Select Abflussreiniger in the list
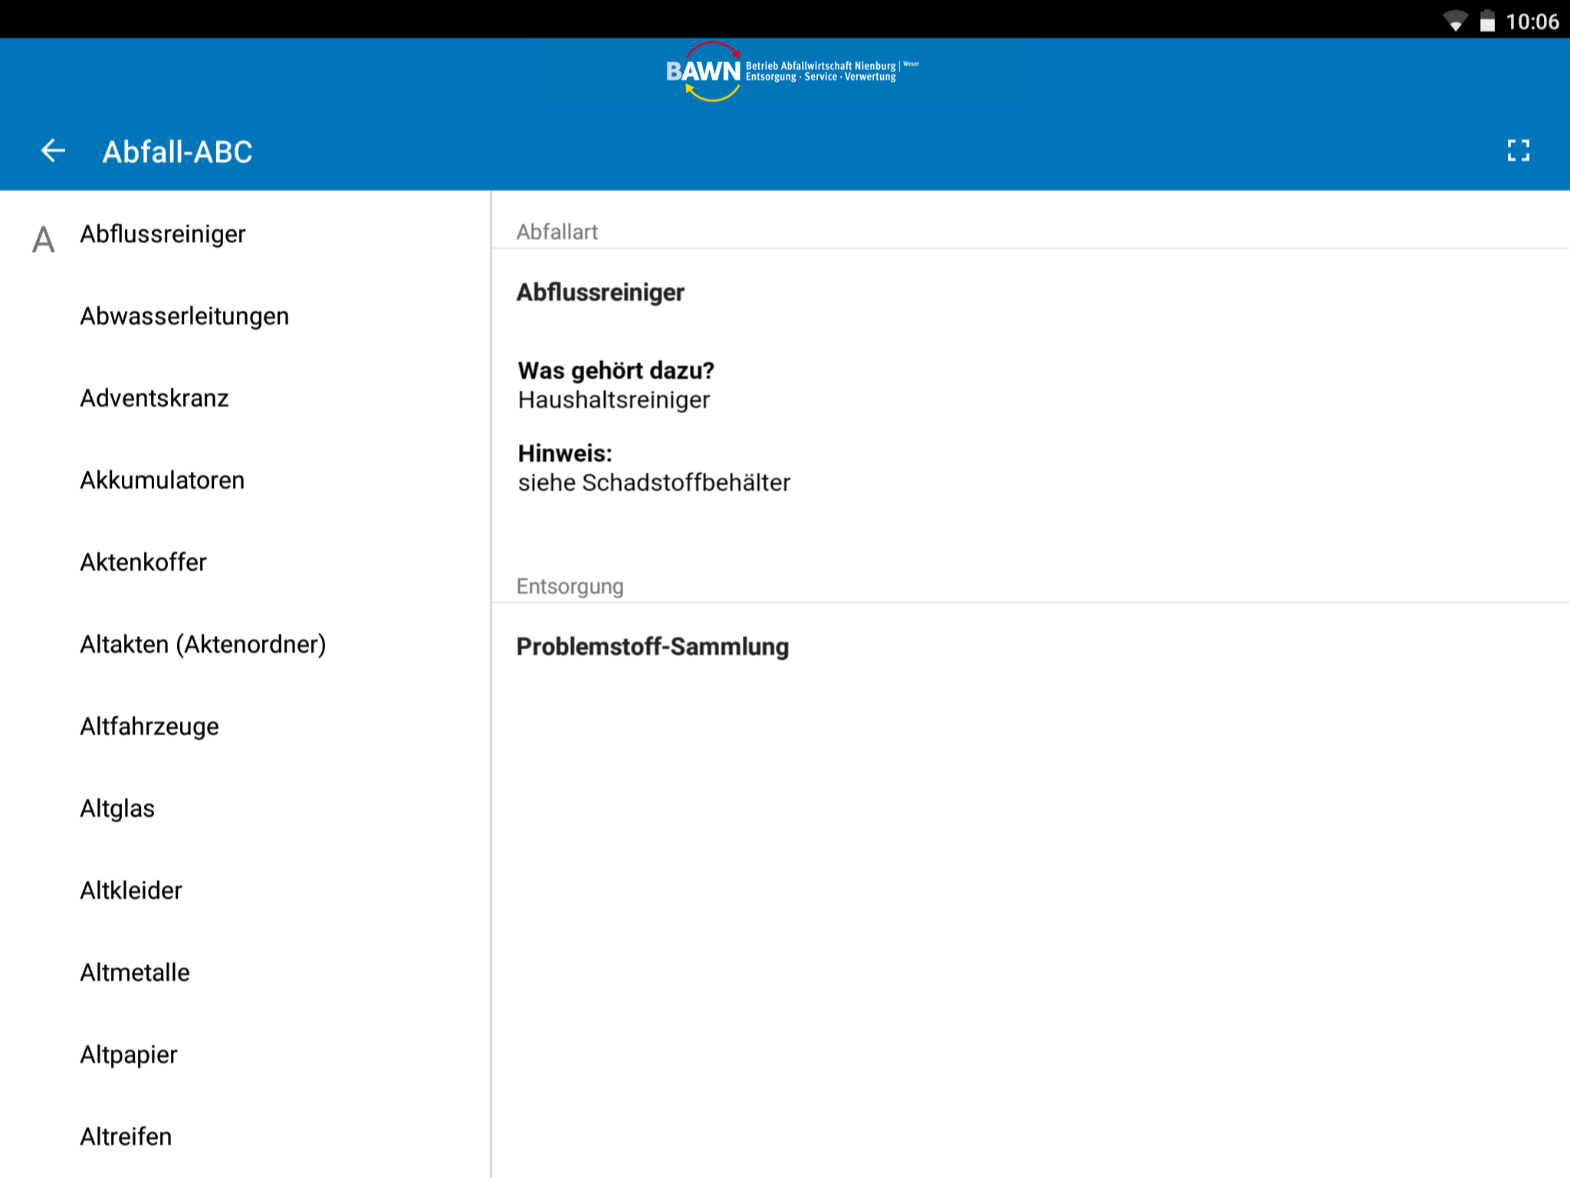This screenshot has width=1570, height=1178. click(x=163, y=234)
